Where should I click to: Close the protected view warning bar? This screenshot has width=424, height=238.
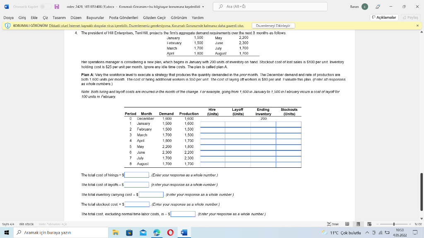pos(417,26)
